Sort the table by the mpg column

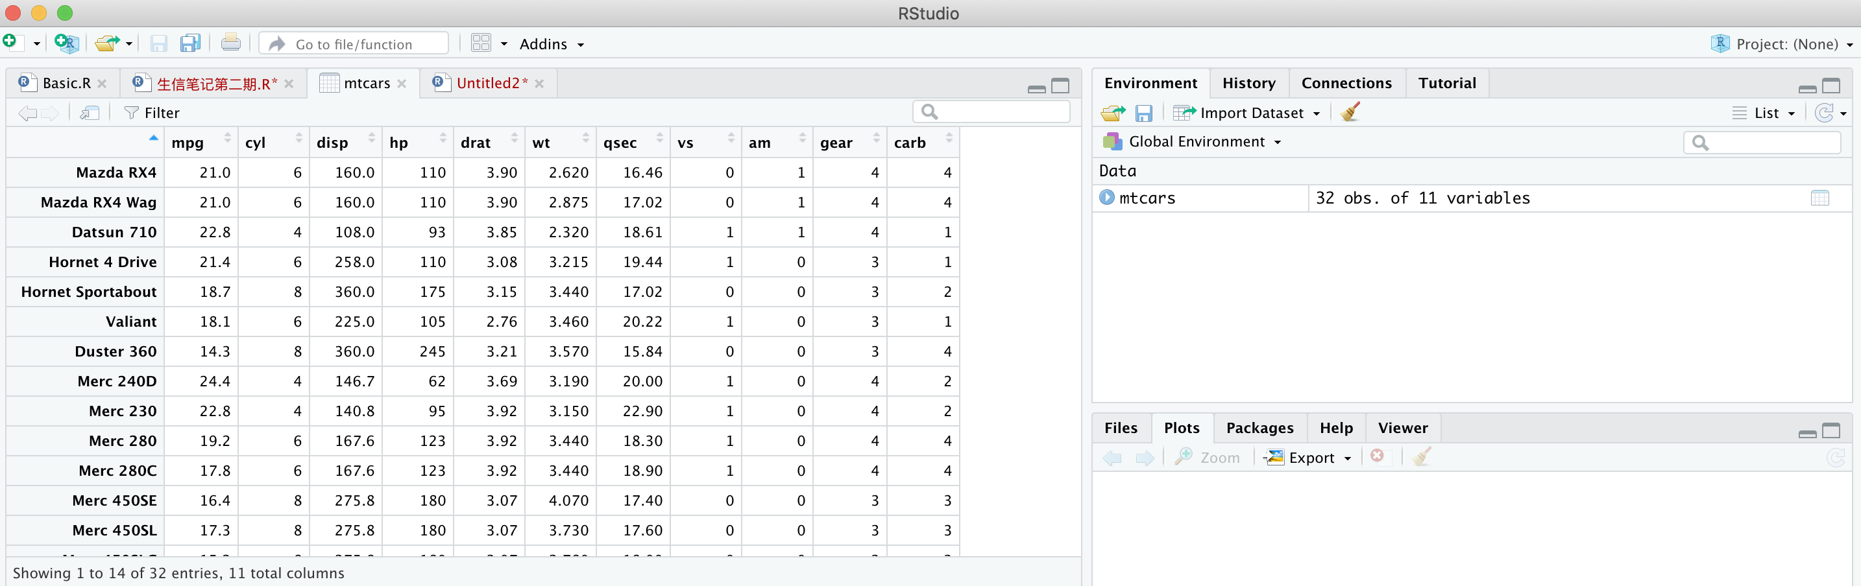pyautogui.click(x=201, y=142)
